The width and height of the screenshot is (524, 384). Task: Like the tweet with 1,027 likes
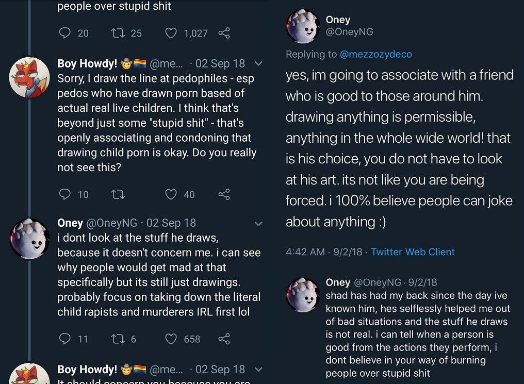tap(171, 33)
